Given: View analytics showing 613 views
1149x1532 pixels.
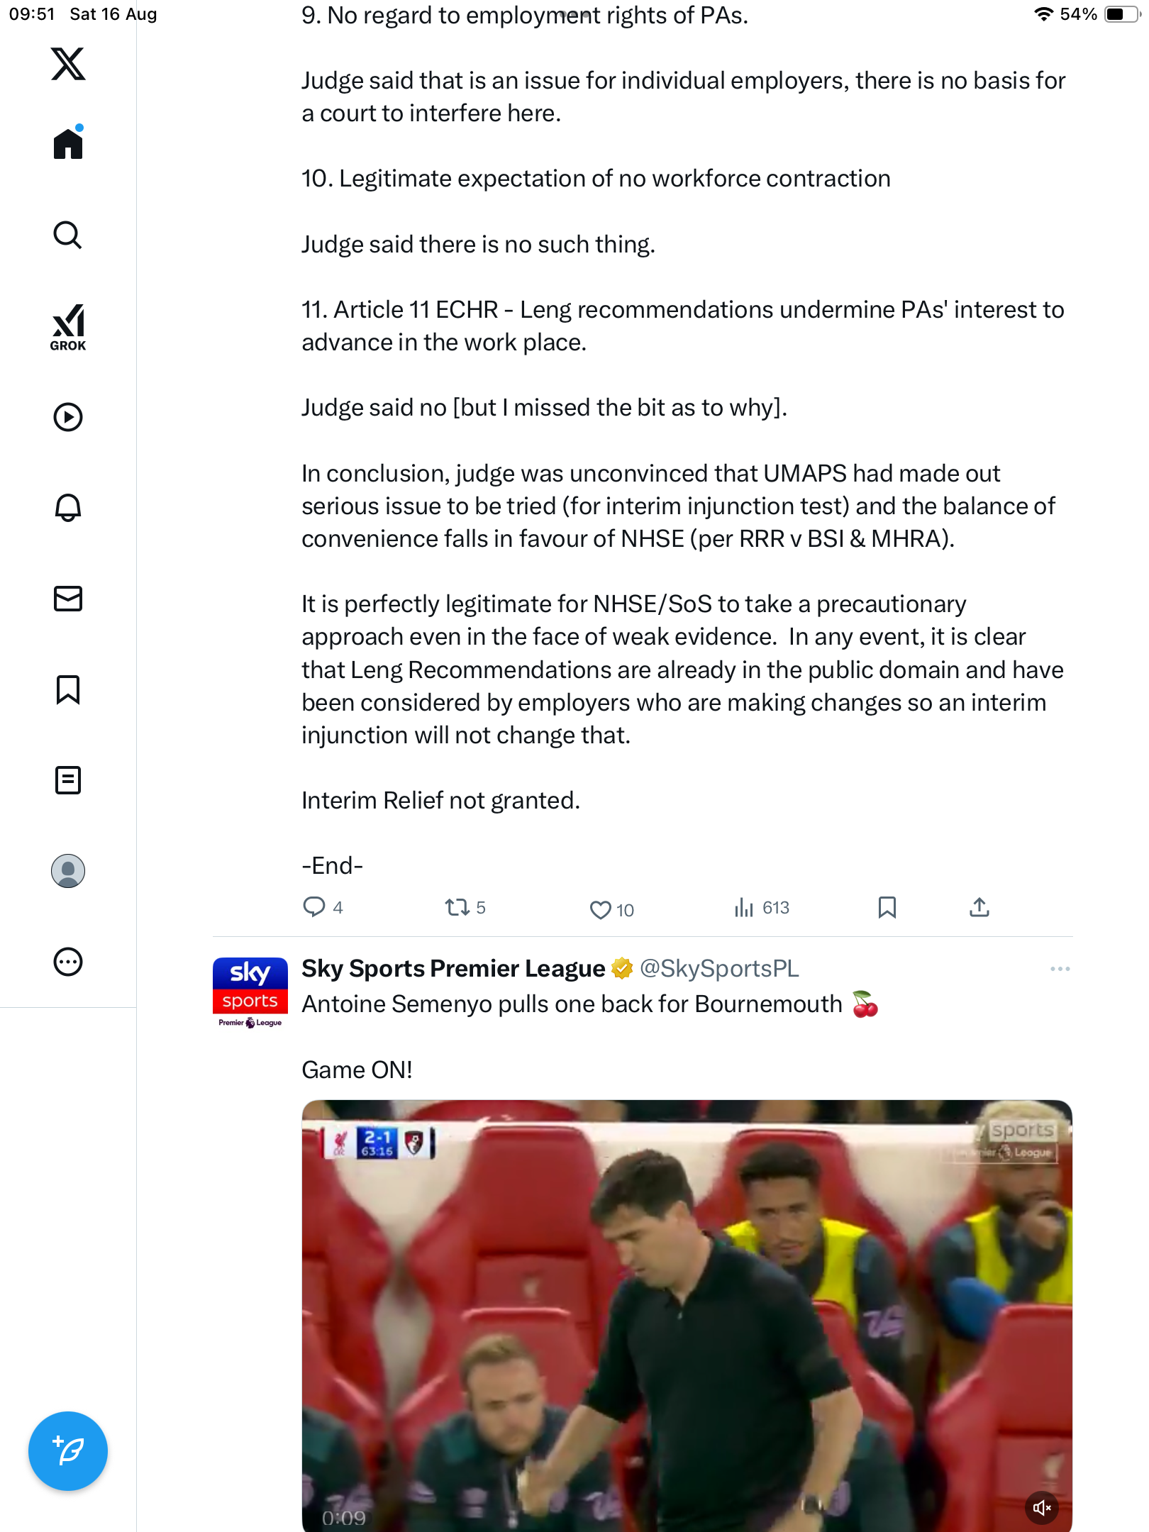Looking at the screenshot, I should coord(744,907).
